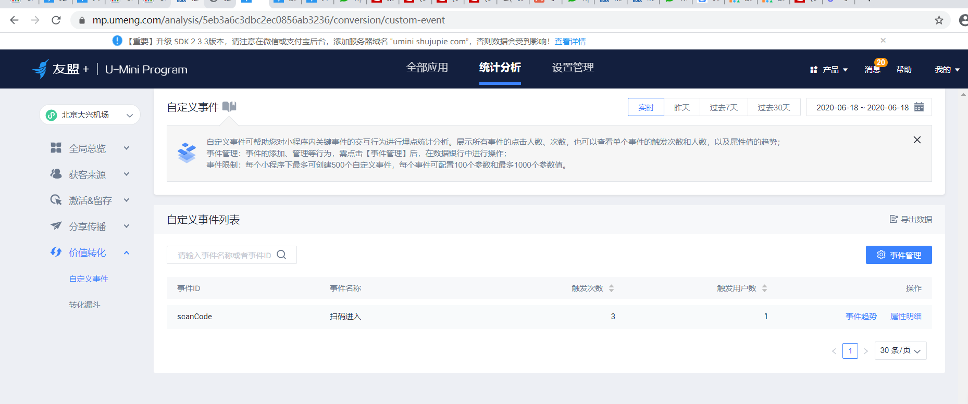Click the calendar icon in date picker
Screen dimensions: 968x404
pyautogui.click(x=919, y=107)
